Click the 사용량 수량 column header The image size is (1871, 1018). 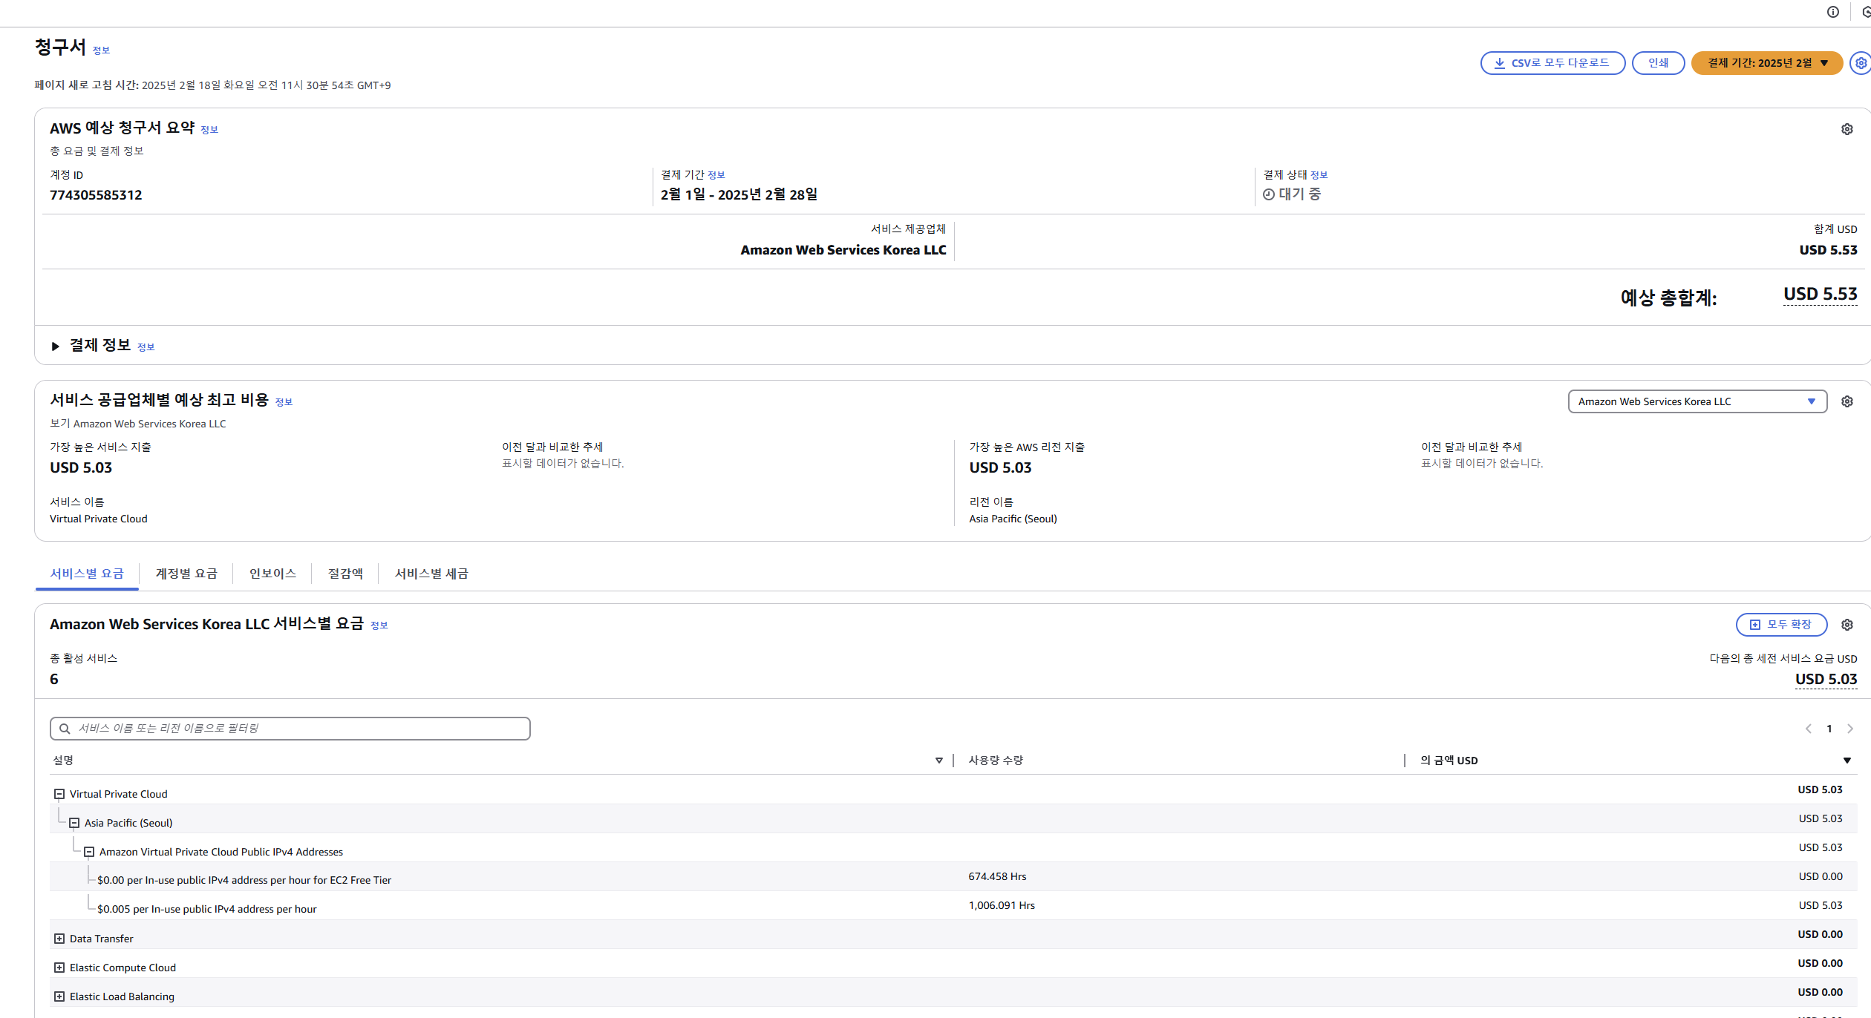996,761
